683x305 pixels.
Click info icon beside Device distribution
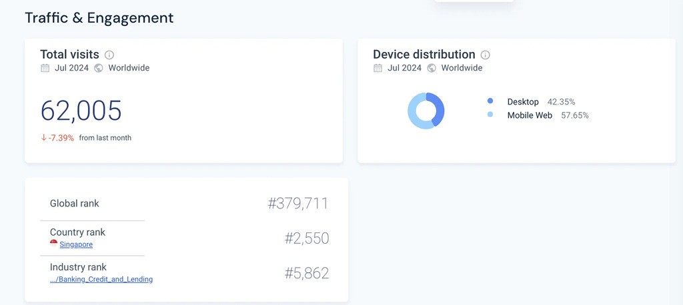(486, 55)
